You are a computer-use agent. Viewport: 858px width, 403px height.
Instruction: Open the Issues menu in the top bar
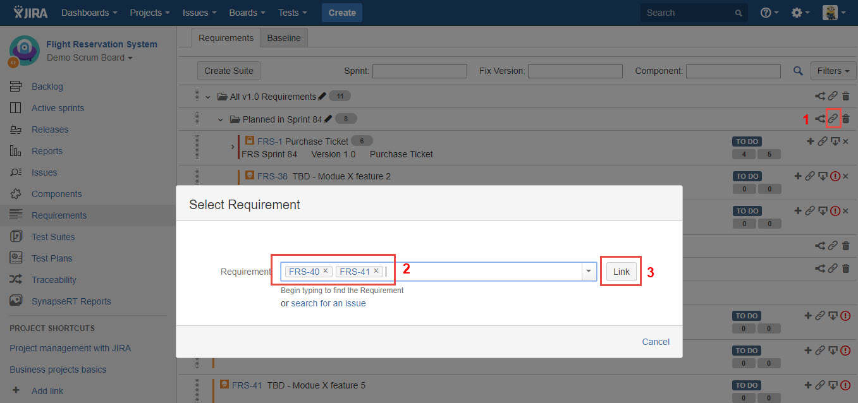(x=200, y=13)
